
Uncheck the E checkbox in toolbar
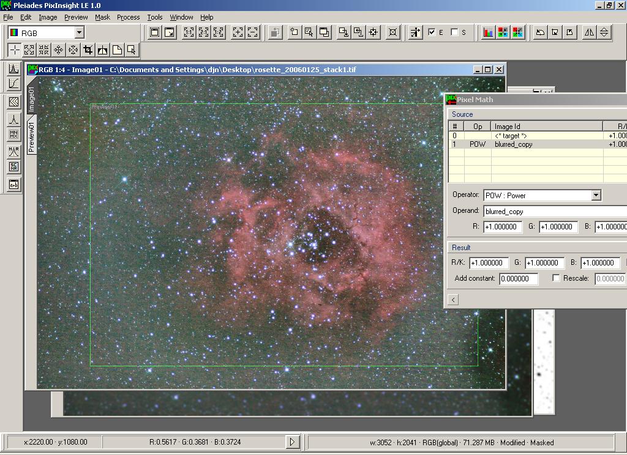432,32
